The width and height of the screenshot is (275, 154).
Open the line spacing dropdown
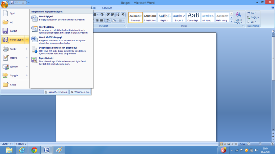(108, 20)
